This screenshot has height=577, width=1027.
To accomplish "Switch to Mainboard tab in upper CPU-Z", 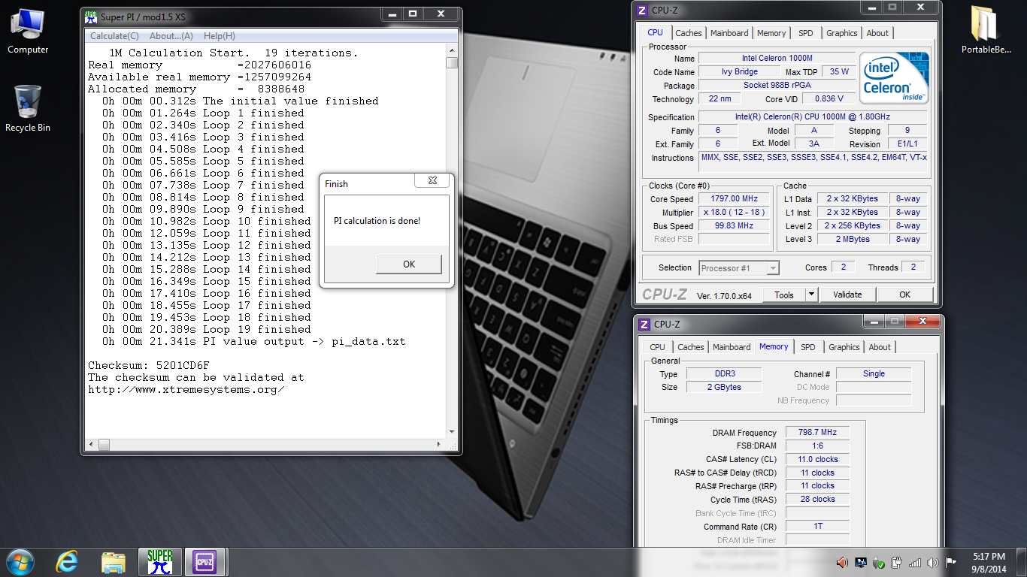I will pyautogui.click(x=729, y=33).
